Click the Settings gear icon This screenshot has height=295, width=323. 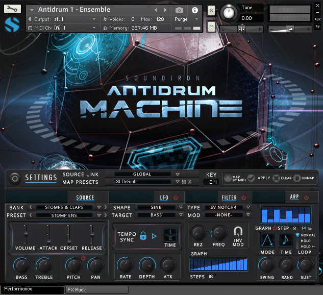coord(15,178)
